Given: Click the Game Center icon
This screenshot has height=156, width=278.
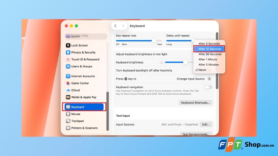Looking at the screenshot, I should (68, 83).
